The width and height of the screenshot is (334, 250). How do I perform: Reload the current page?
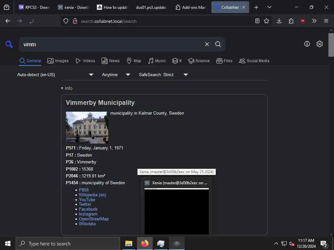[x=32, y=21]
